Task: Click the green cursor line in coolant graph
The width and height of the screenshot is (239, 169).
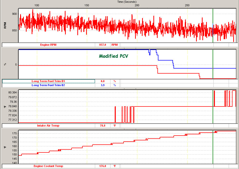Action: coord(213,151)
